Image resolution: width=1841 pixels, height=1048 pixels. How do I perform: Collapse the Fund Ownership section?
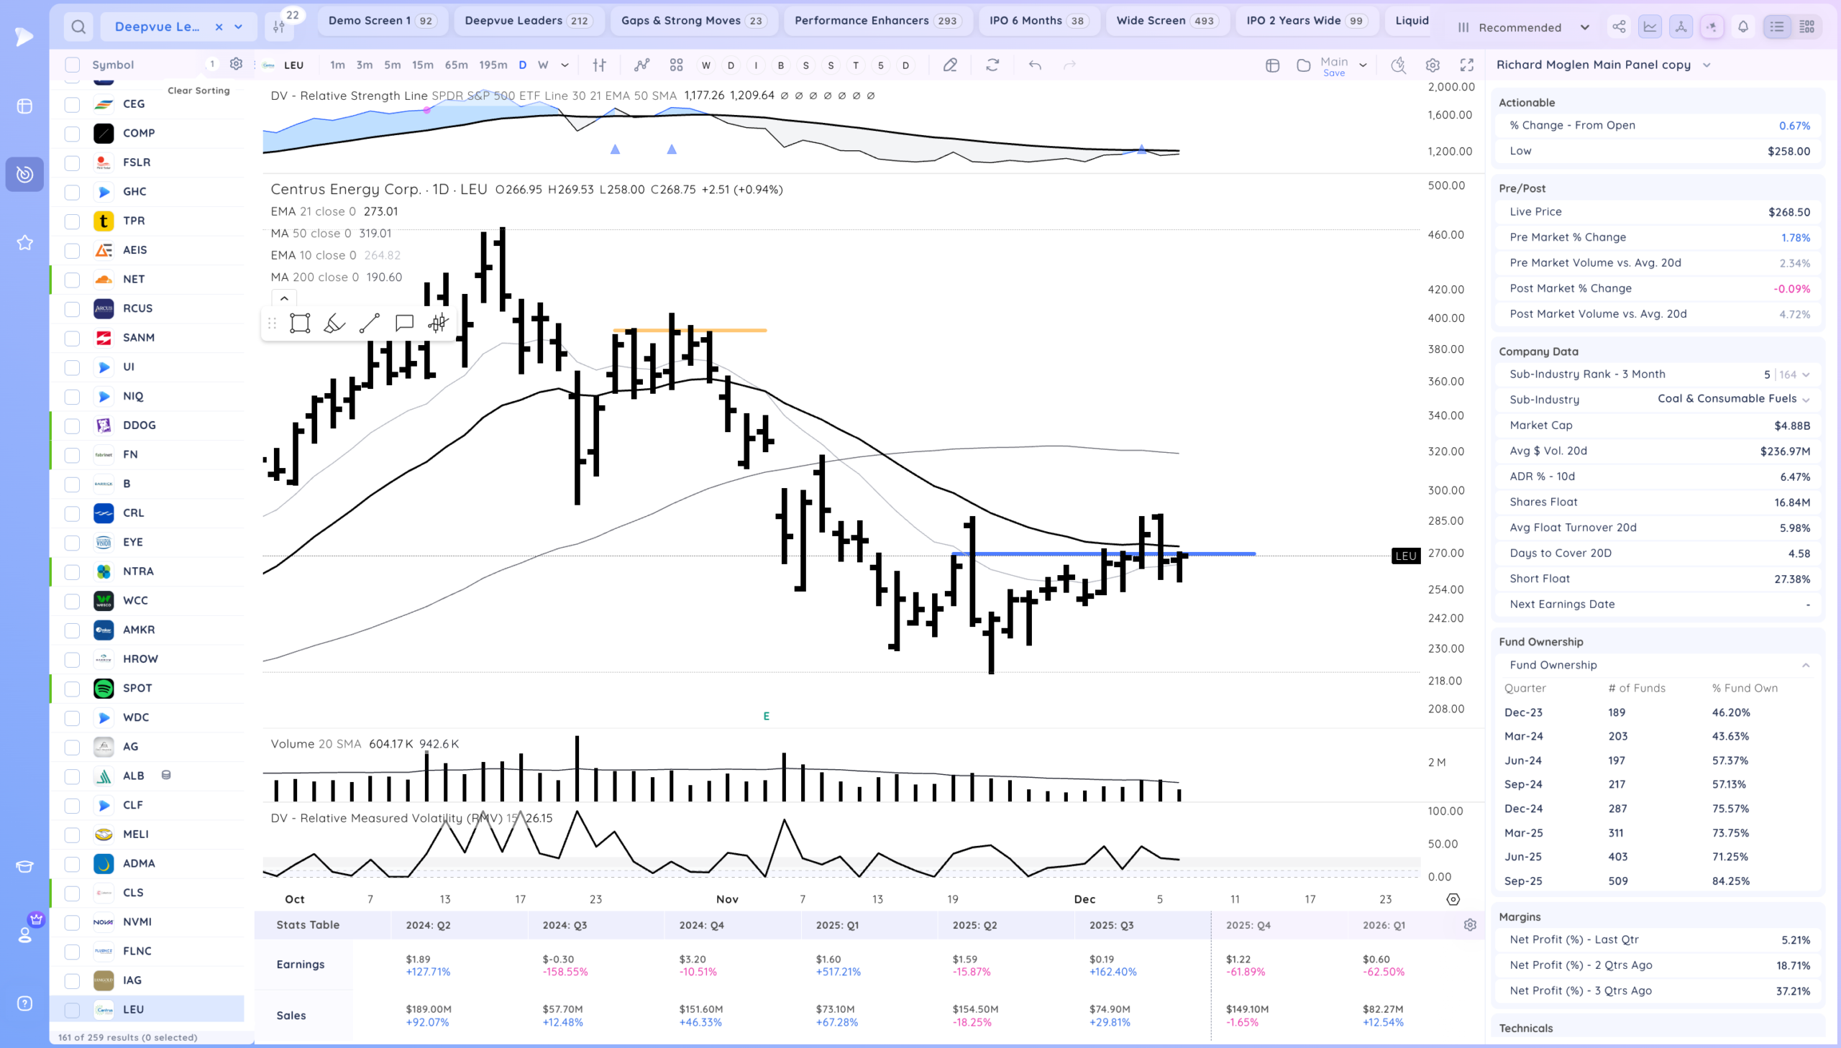tap(1805, 665)
